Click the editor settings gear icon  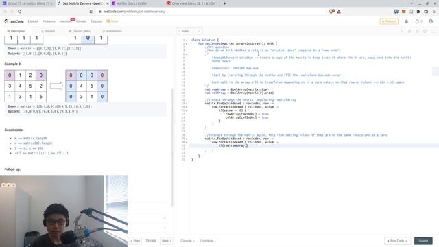[425, 31]
